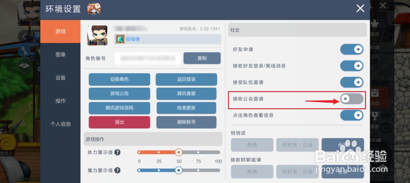Screen dimensions: 410x183
Task: Switch to the 图像 settings tab
Action: pos(60,54)
